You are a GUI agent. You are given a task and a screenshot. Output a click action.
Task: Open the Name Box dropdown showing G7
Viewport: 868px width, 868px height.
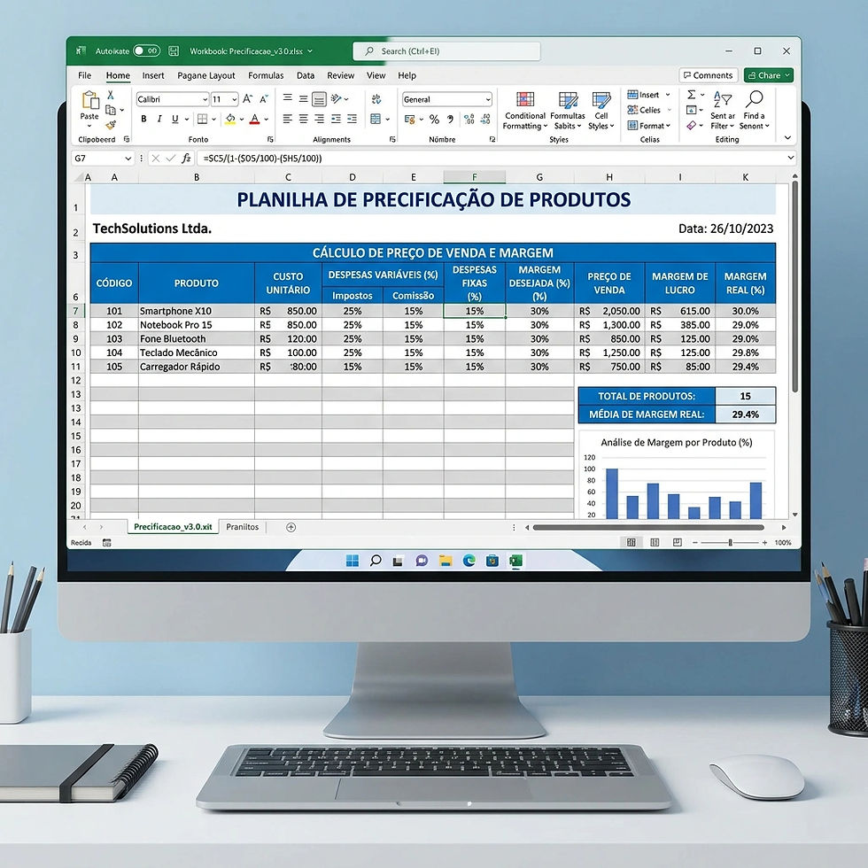128,159
